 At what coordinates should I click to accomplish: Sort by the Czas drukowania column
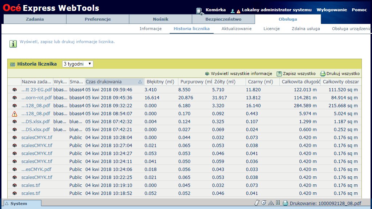pos(114,82)
